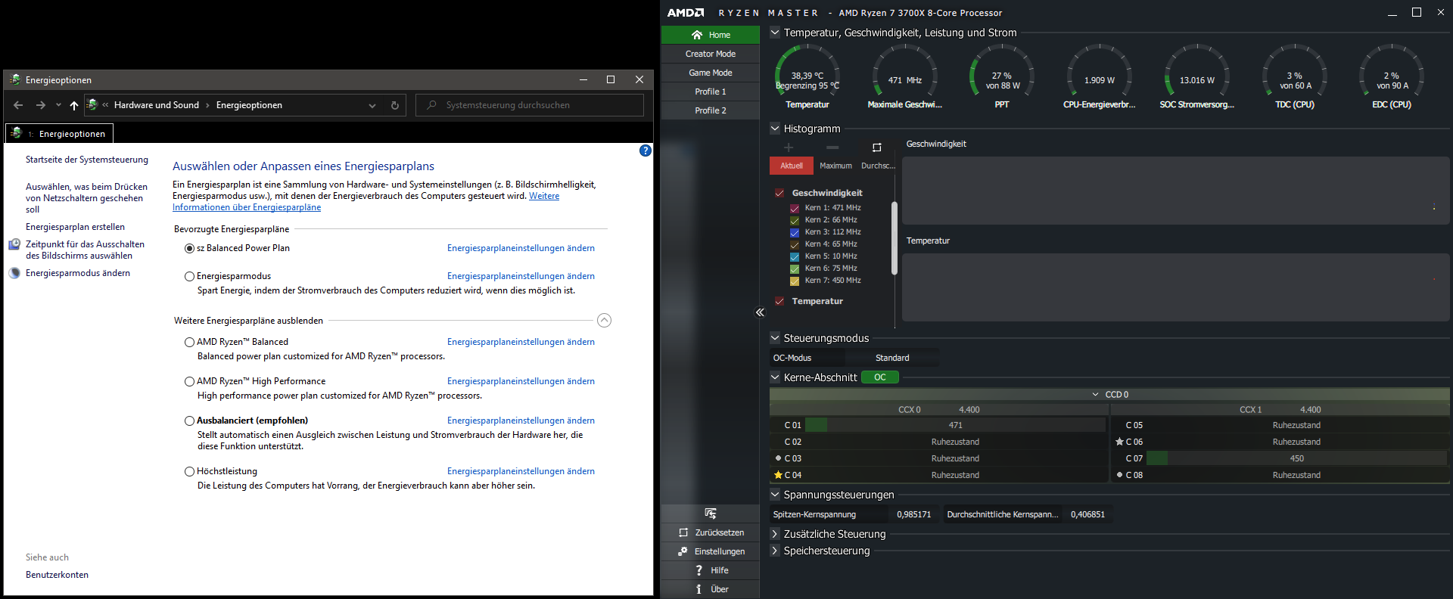Refresh the Energieoptionen address bar

394,105
